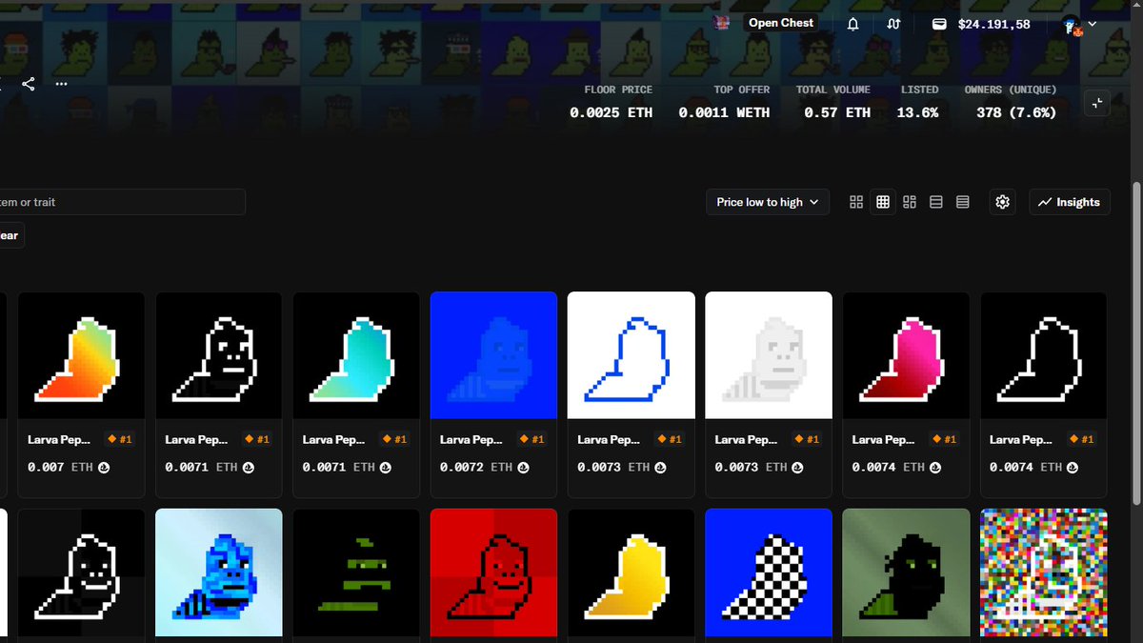The height and width of the screenshot is (643, 1143).
Task: Share this collection via share icon
Action: click(x=29, y=84)
